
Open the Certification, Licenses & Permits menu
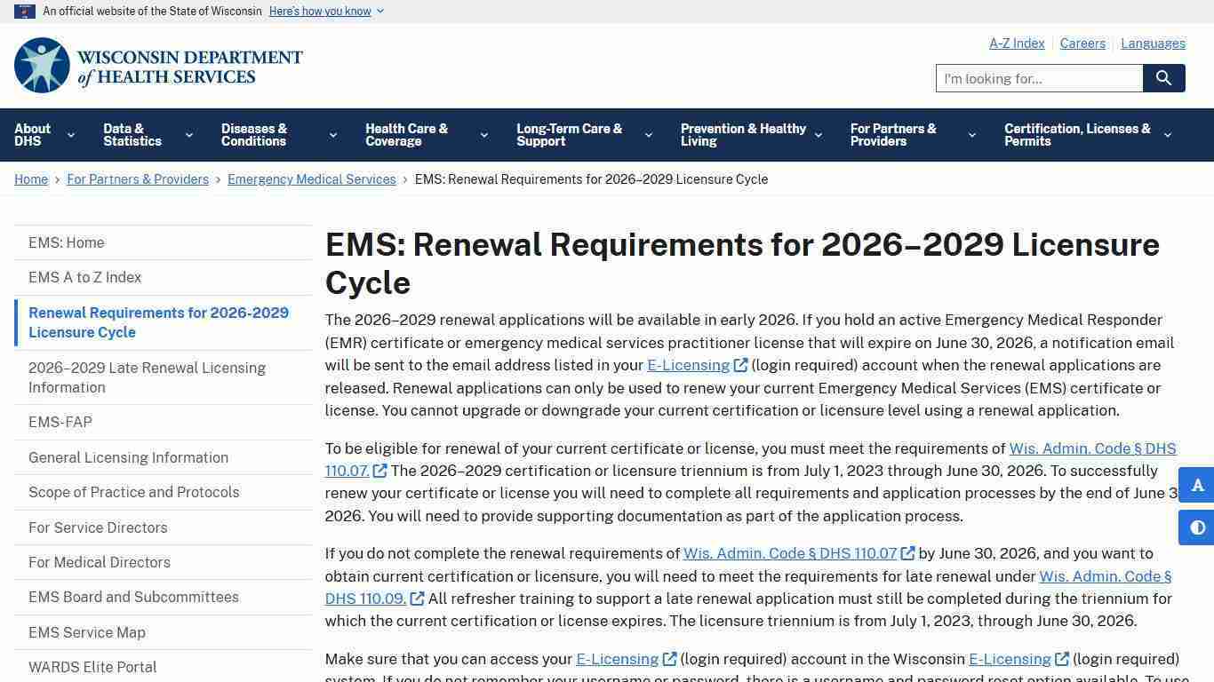click(x=1167, y=134)
